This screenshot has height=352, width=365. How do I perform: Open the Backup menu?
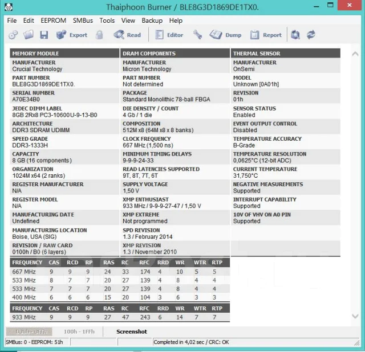pos(152,21)
